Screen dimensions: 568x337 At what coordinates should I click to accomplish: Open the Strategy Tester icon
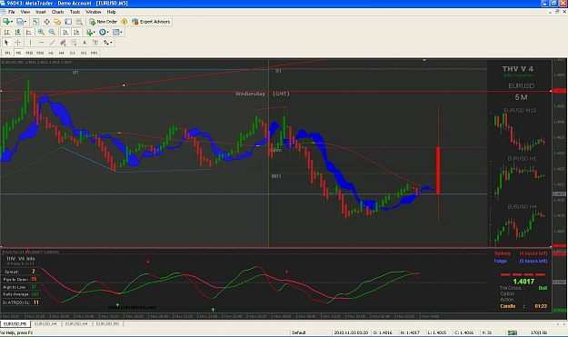click(78, 22)
